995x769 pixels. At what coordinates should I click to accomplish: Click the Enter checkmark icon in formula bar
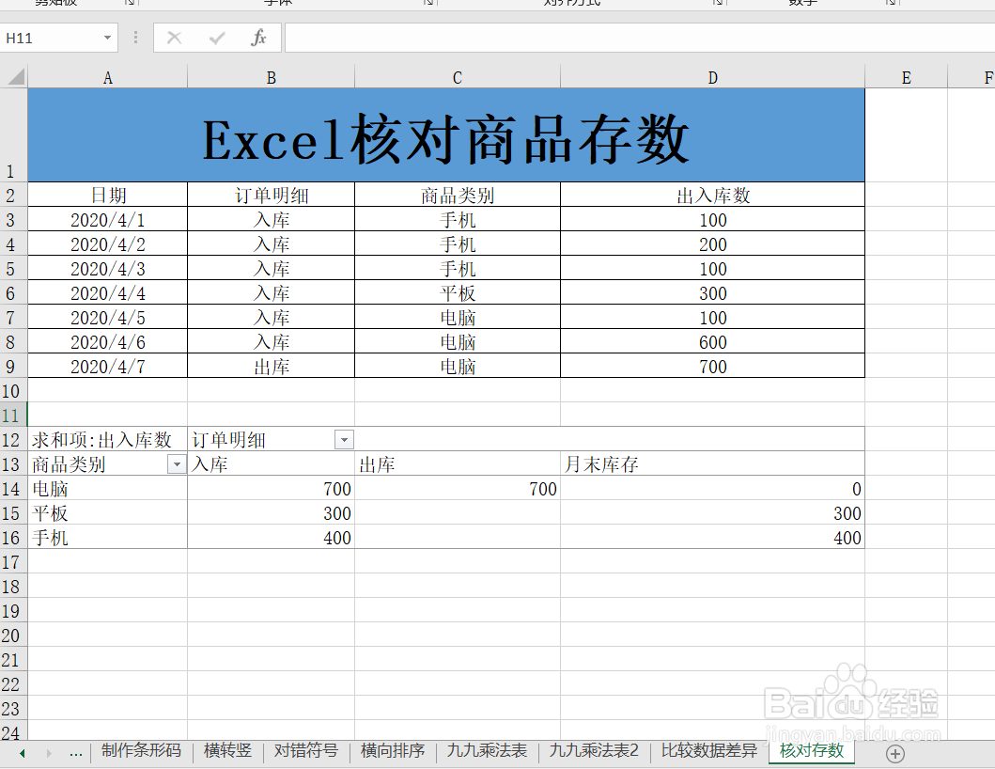tap(217, 39)
